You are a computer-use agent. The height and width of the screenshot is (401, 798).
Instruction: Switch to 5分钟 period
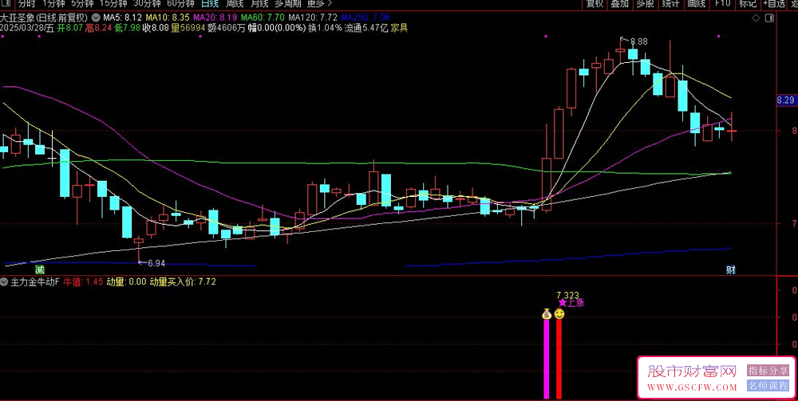pyautogui.click(x=82, y=3)
